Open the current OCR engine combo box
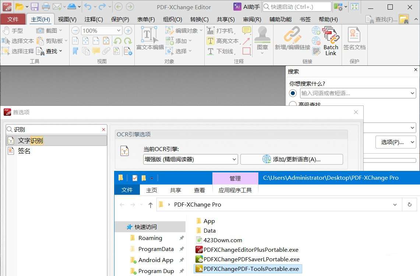420x276 pixels. tap(190, 159)
